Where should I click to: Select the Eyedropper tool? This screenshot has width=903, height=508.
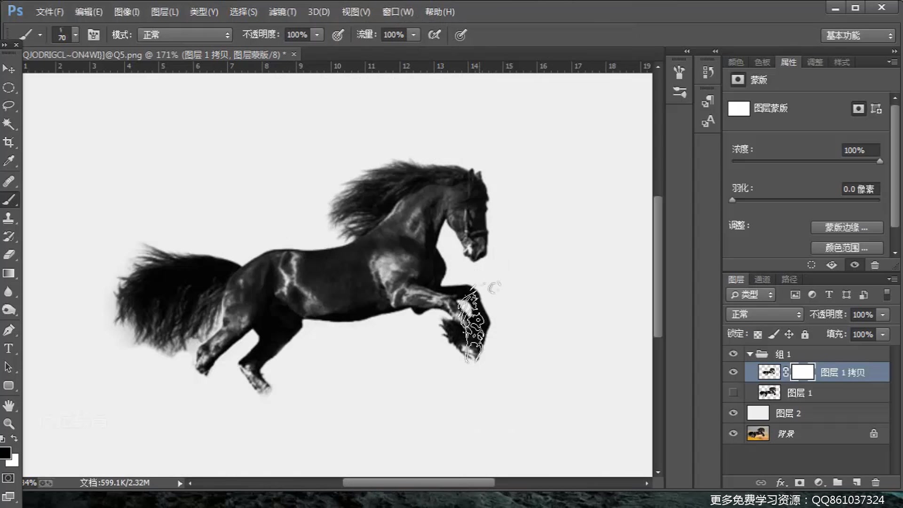coord(8,161)
